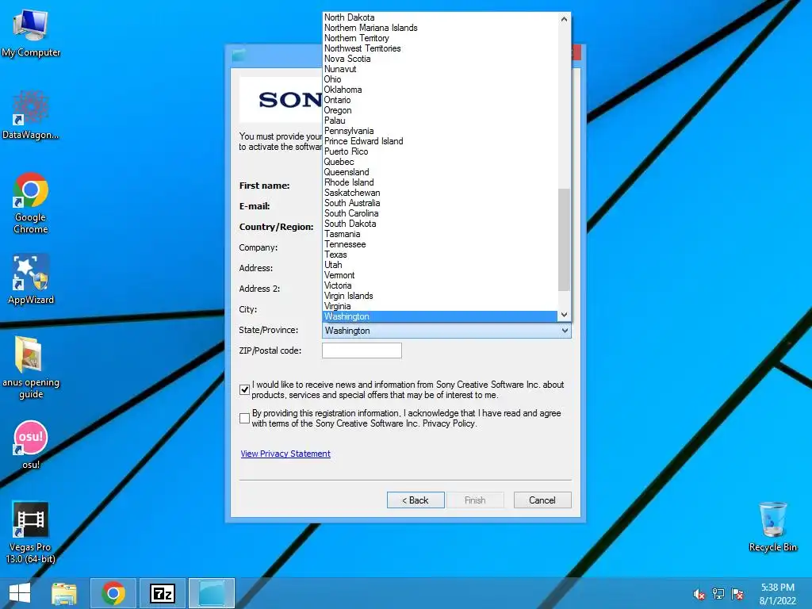Pick Puerto Rico option
812x609 pixels.
click(440, 151)
